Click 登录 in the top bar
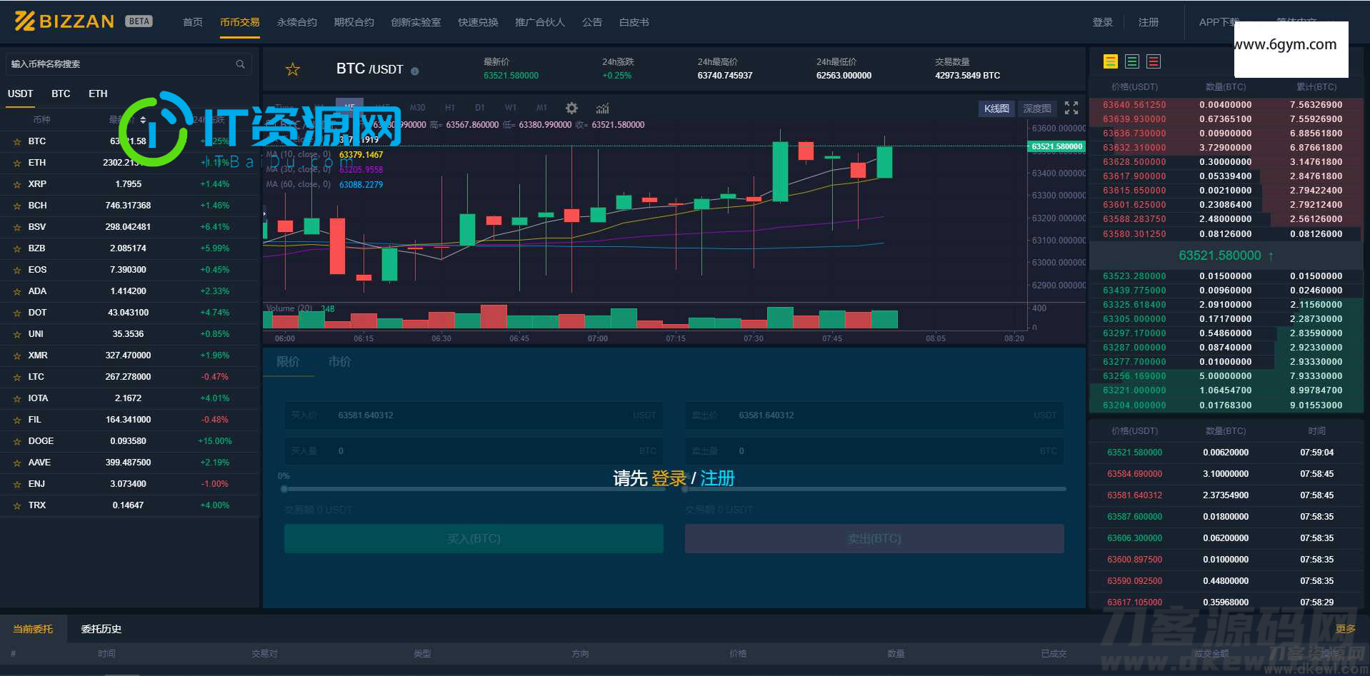The height and width of the screenshot is (676, 1370). (x=1103, y=22)
